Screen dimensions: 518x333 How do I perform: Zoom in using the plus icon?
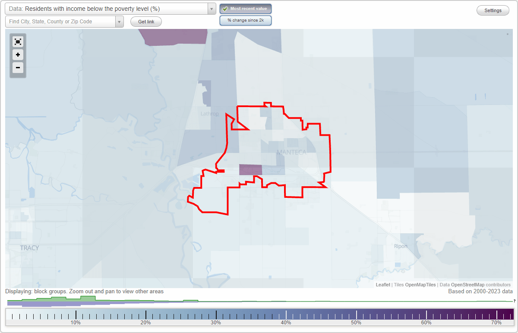(x=18, y=55)
